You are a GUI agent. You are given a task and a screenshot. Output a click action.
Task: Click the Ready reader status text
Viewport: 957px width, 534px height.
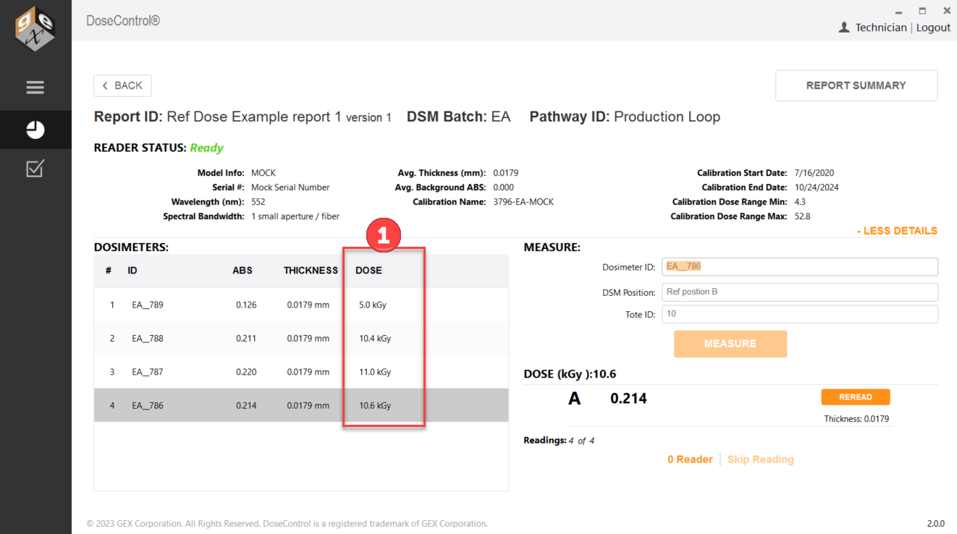[x=206, y=148]
